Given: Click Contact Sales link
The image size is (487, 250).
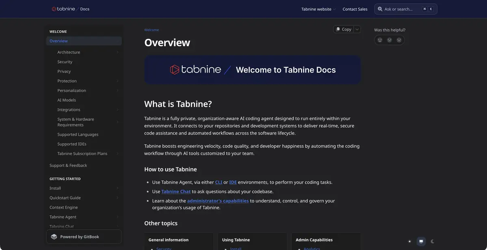Looking at the screenshot, I should (x=355, y=9).
